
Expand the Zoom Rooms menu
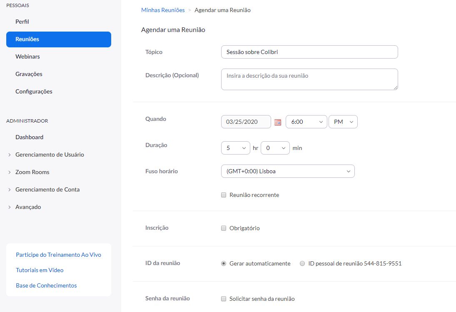click(x=32, y=172)
